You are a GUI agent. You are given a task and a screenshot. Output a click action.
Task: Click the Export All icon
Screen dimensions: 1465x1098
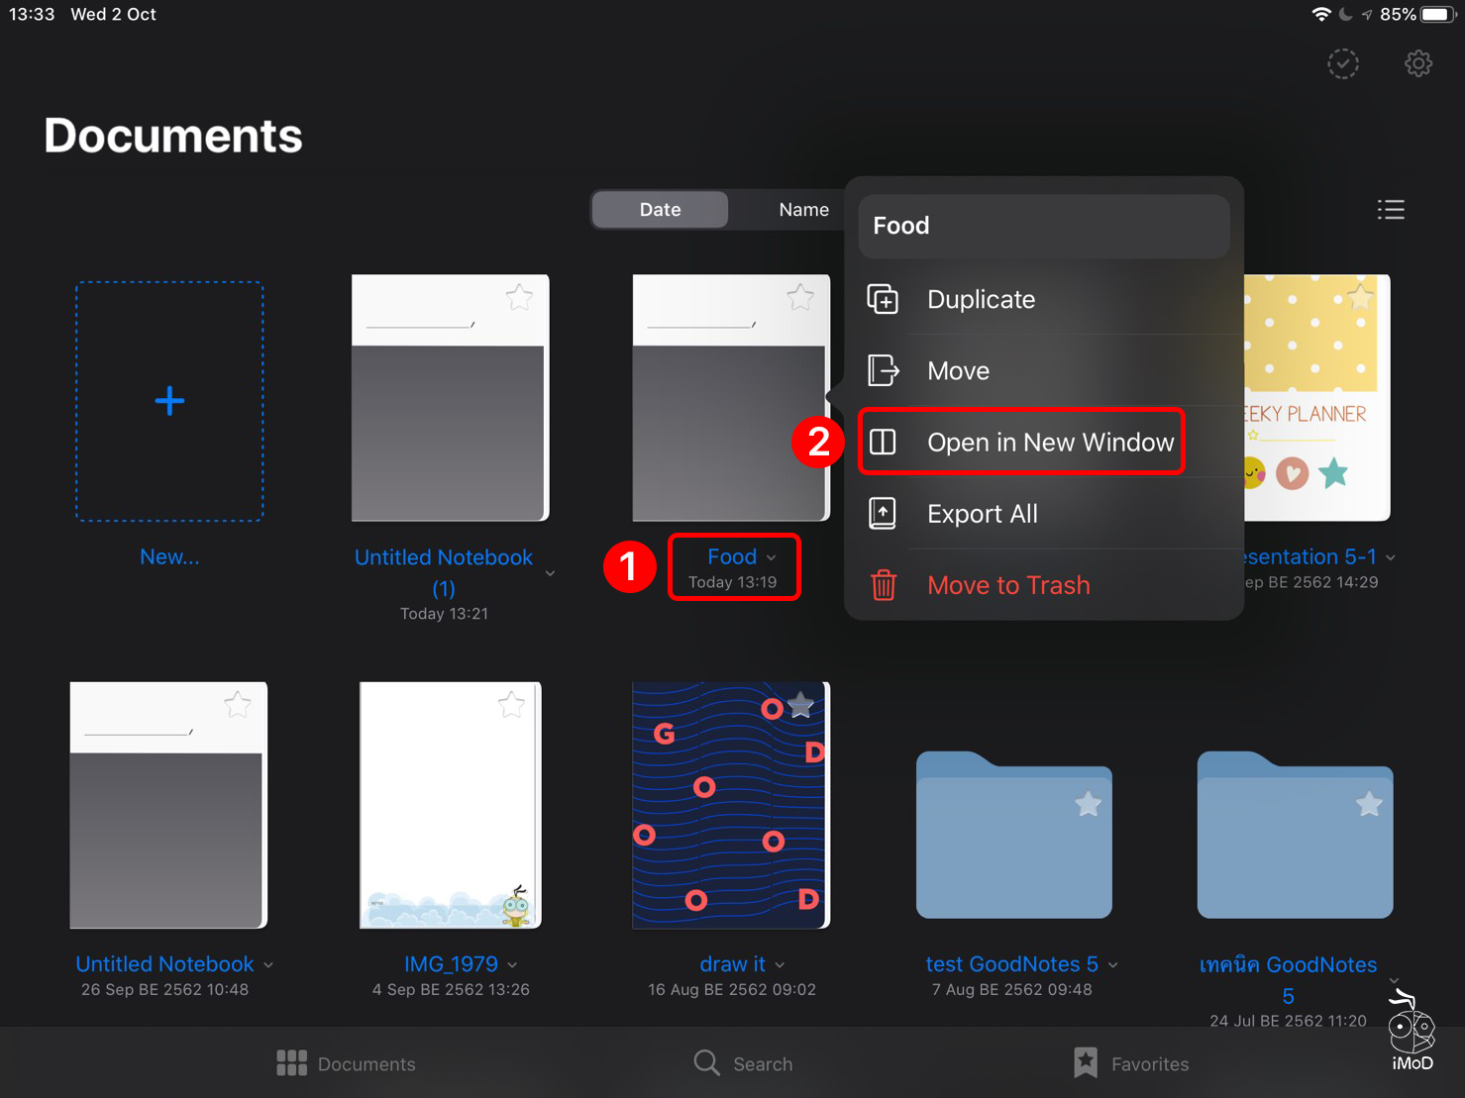(x=883, y=514)
